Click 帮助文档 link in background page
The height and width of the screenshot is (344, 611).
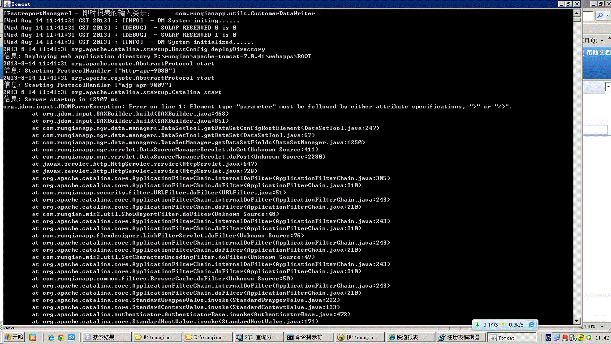(x=598, y=52)
